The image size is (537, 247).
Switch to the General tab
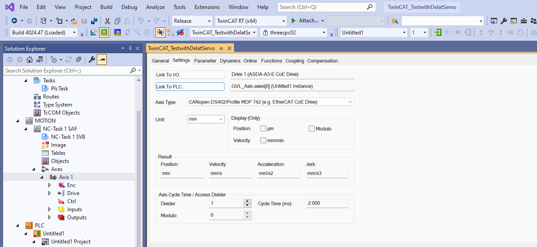pos(160,61)
